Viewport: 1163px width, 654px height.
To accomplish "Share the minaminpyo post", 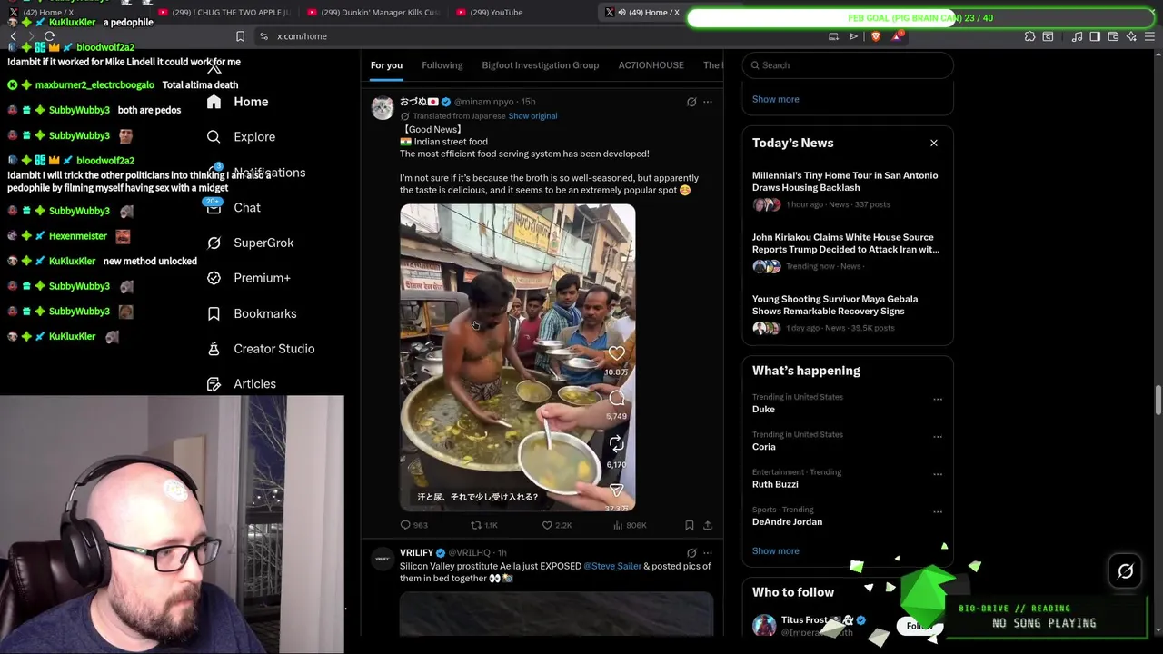I will coord(708,525).
